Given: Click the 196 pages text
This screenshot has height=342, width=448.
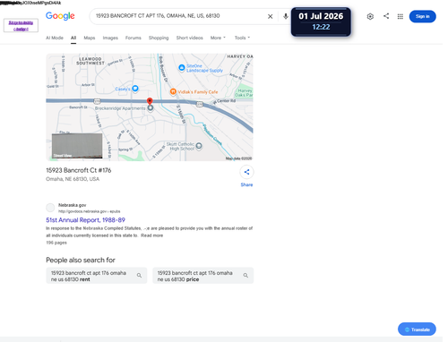Looking at the screenshot, I should point(56,243).
